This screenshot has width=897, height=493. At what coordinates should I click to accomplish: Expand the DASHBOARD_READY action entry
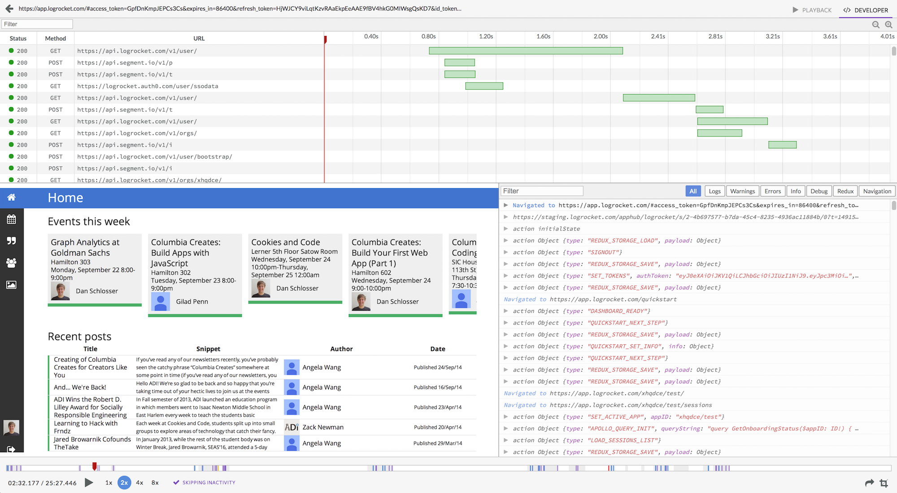506,311
